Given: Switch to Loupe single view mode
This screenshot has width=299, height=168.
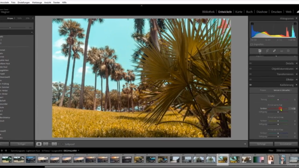Looking at the screenshot, I should [x=39, y=144].
